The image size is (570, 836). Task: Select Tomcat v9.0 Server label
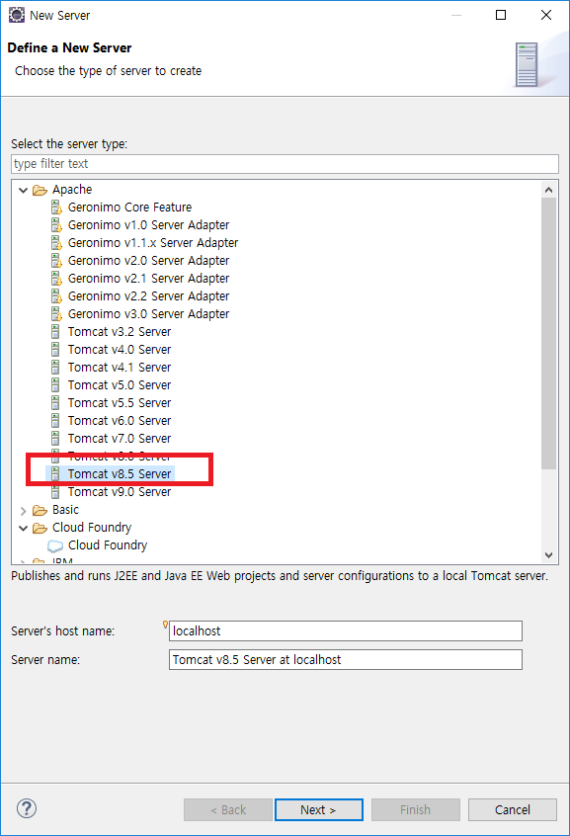120,491
